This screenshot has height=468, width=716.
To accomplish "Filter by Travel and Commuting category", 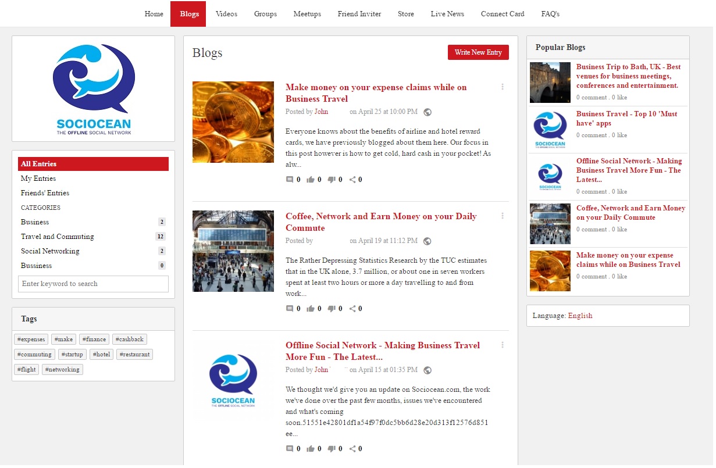I will 94,237.
